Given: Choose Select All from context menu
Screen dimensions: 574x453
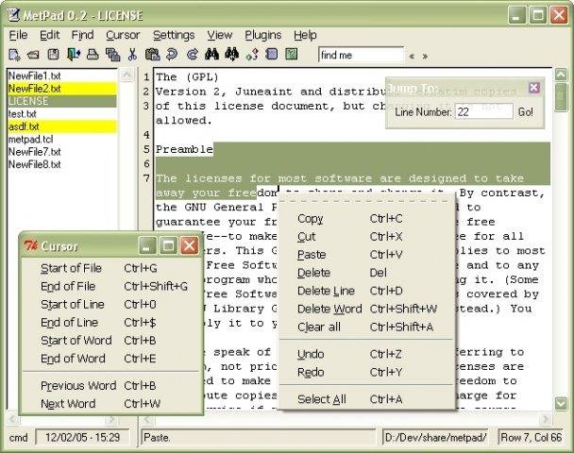Looking at the screenshot, I should (366, 399).
